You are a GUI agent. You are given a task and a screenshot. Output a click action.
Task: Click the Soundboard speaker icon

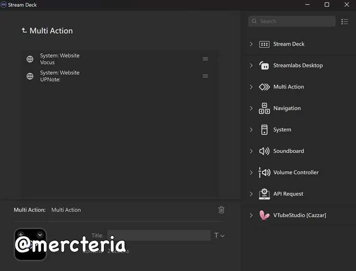pyautogui.click(x=264, y=151)
